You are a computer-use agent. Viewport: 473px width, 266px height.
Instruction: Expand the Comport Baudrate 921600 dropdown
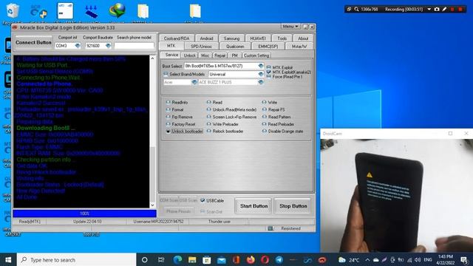click(x=108, y=46)
